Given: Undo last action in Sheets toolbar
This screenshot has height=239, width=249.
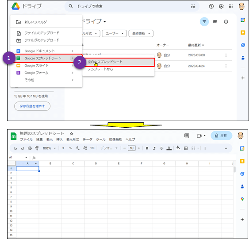Looking at the screenshot, I should click(15, 149).
